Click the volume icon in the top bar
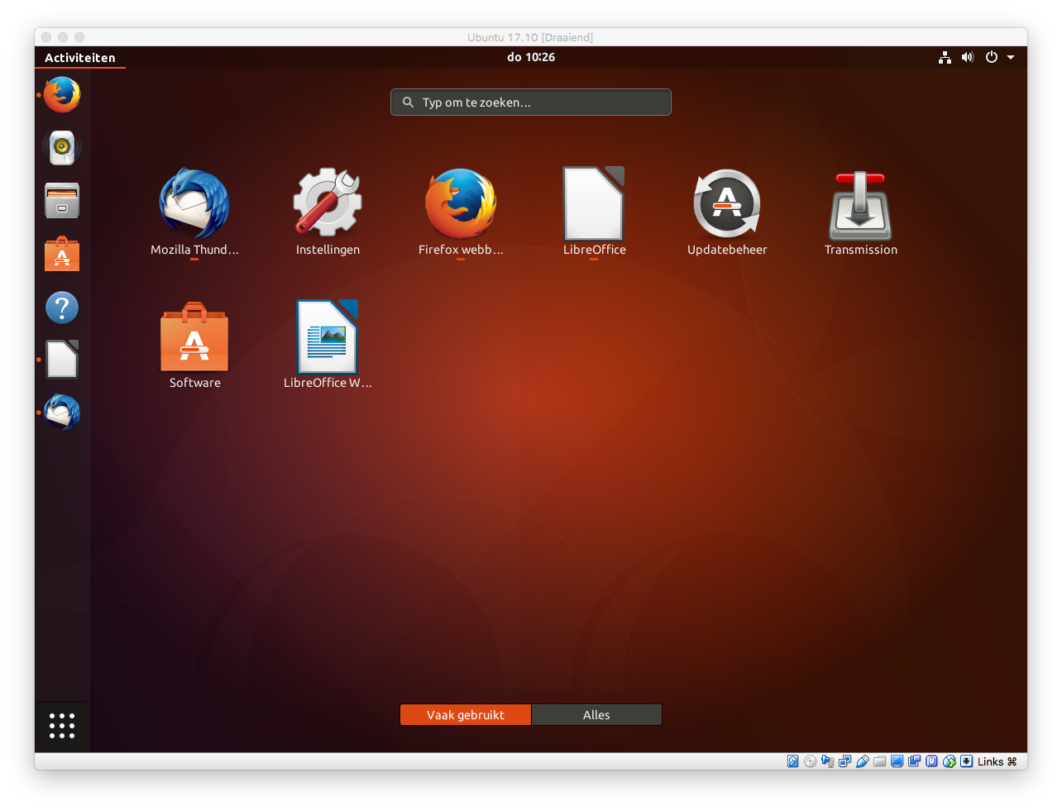The image size is (1062, 811). [968, 58]
